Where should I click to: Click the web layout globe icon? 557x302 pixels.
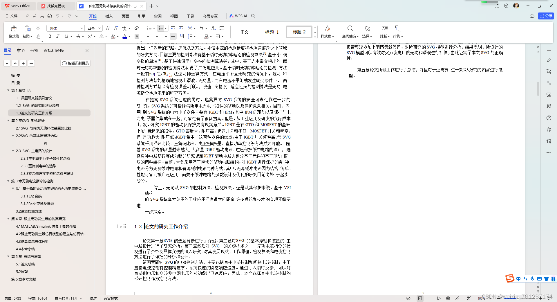coord(448,298)
